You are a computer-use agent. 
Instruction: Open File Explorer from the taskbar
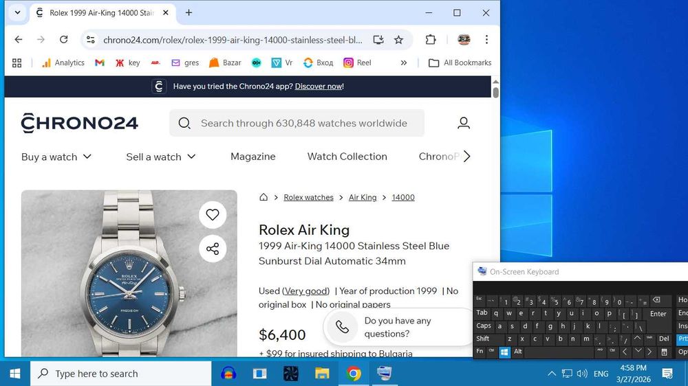(322, 374)
